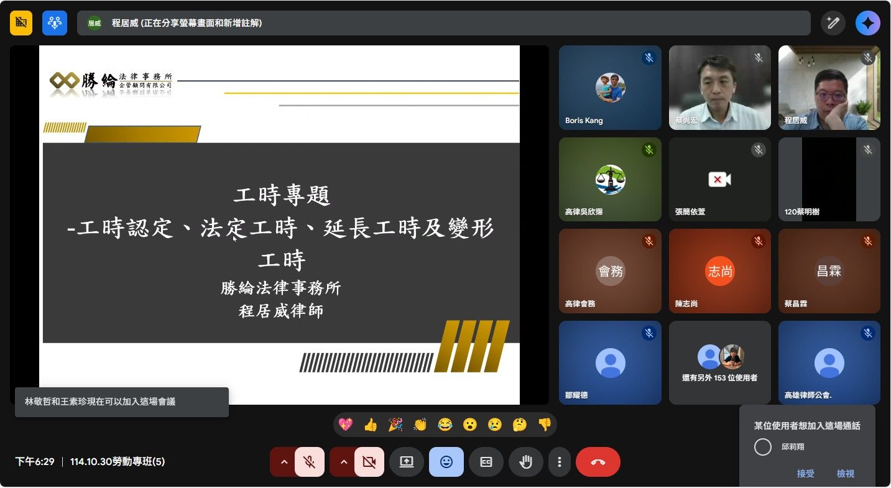Click the yellow hide-presentation icon at top left

click(x=21, y=23)
